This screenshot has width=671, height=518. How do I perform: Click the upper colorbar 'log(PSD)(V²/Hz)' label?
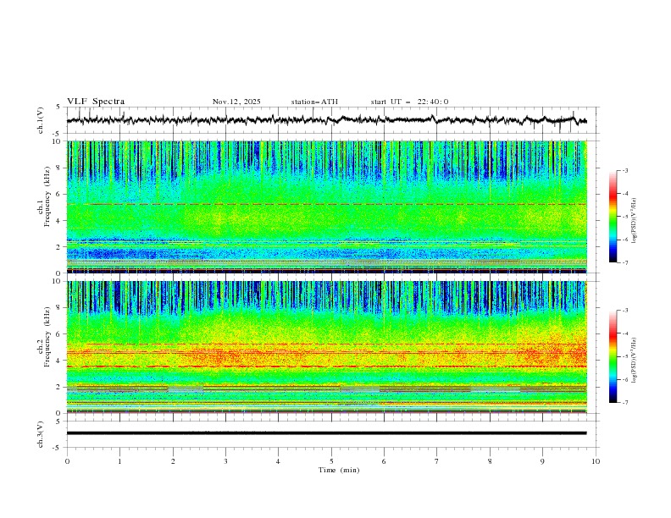pos(635,221)
